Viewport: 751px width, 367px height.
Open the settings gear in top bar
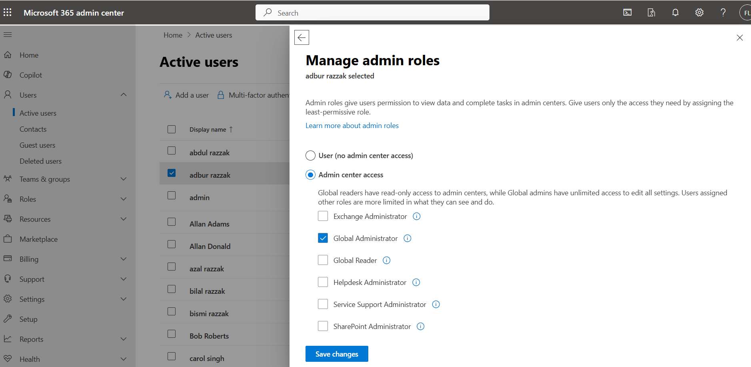699,12
